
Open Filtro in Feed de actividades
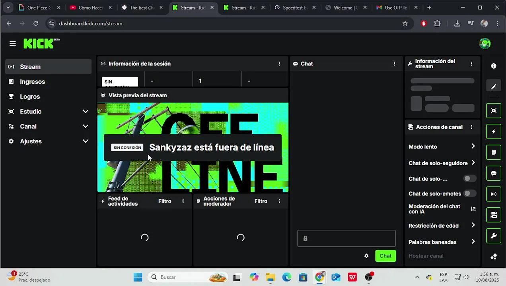[x=165, y=201]
